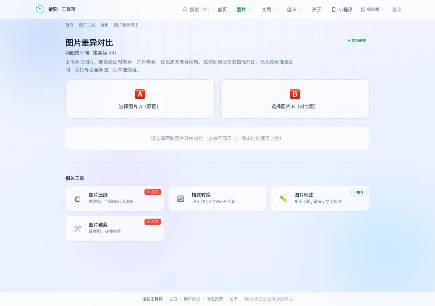Image resolution: width=435 pixels, height=306 pixels.
Task: Open the 搜索 search box
Action: point(195,10)
